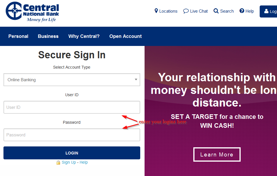
Task: Click the Help question mark icon
Action: tap(242, 11)
